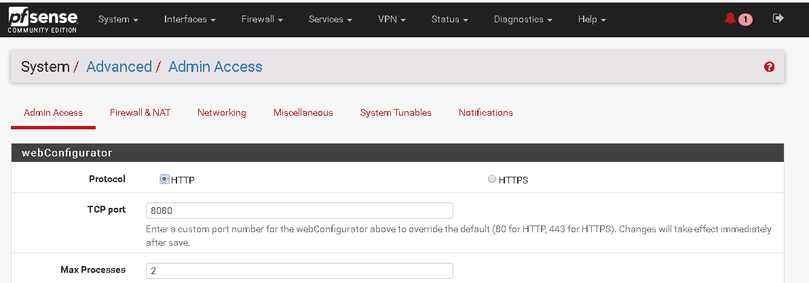
Task: Open the Diagnostics dropdown menu
Action: pyautogui.click(x=523, y=19)
